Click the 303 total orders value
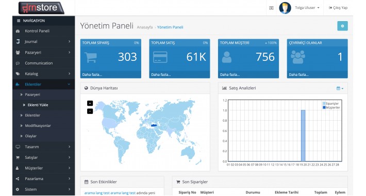366x196 pixels. click(127, 57)
